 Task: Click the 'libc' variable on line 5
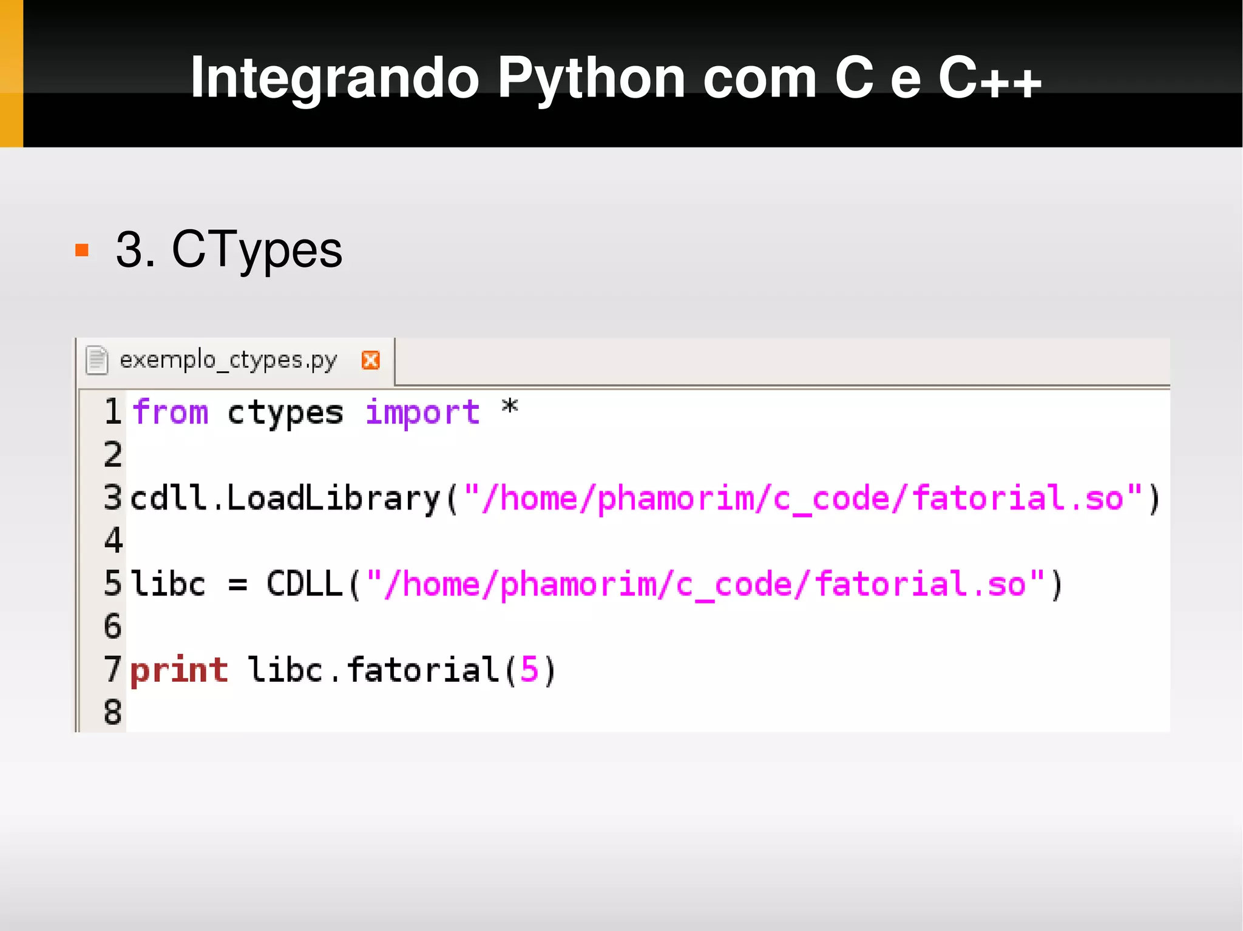pos(168,584)
